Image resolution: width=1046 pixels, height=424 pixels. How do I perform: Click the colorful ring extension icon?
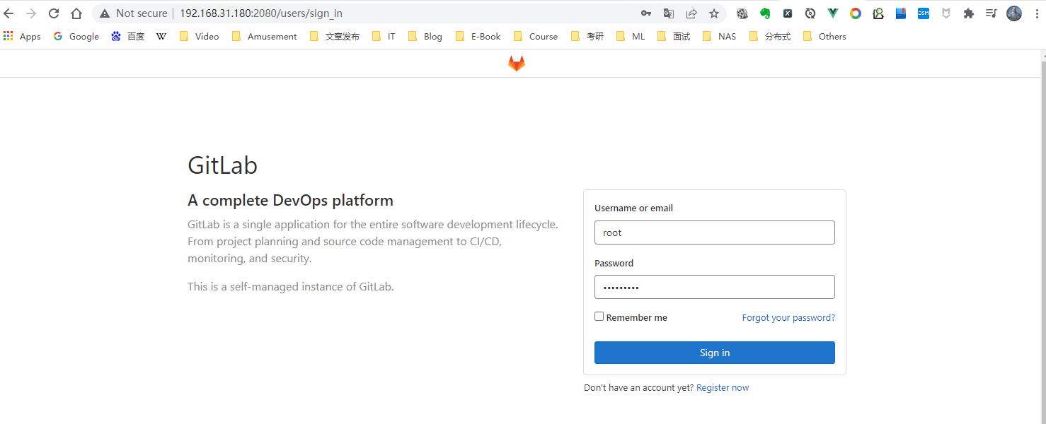click(856, 13)
